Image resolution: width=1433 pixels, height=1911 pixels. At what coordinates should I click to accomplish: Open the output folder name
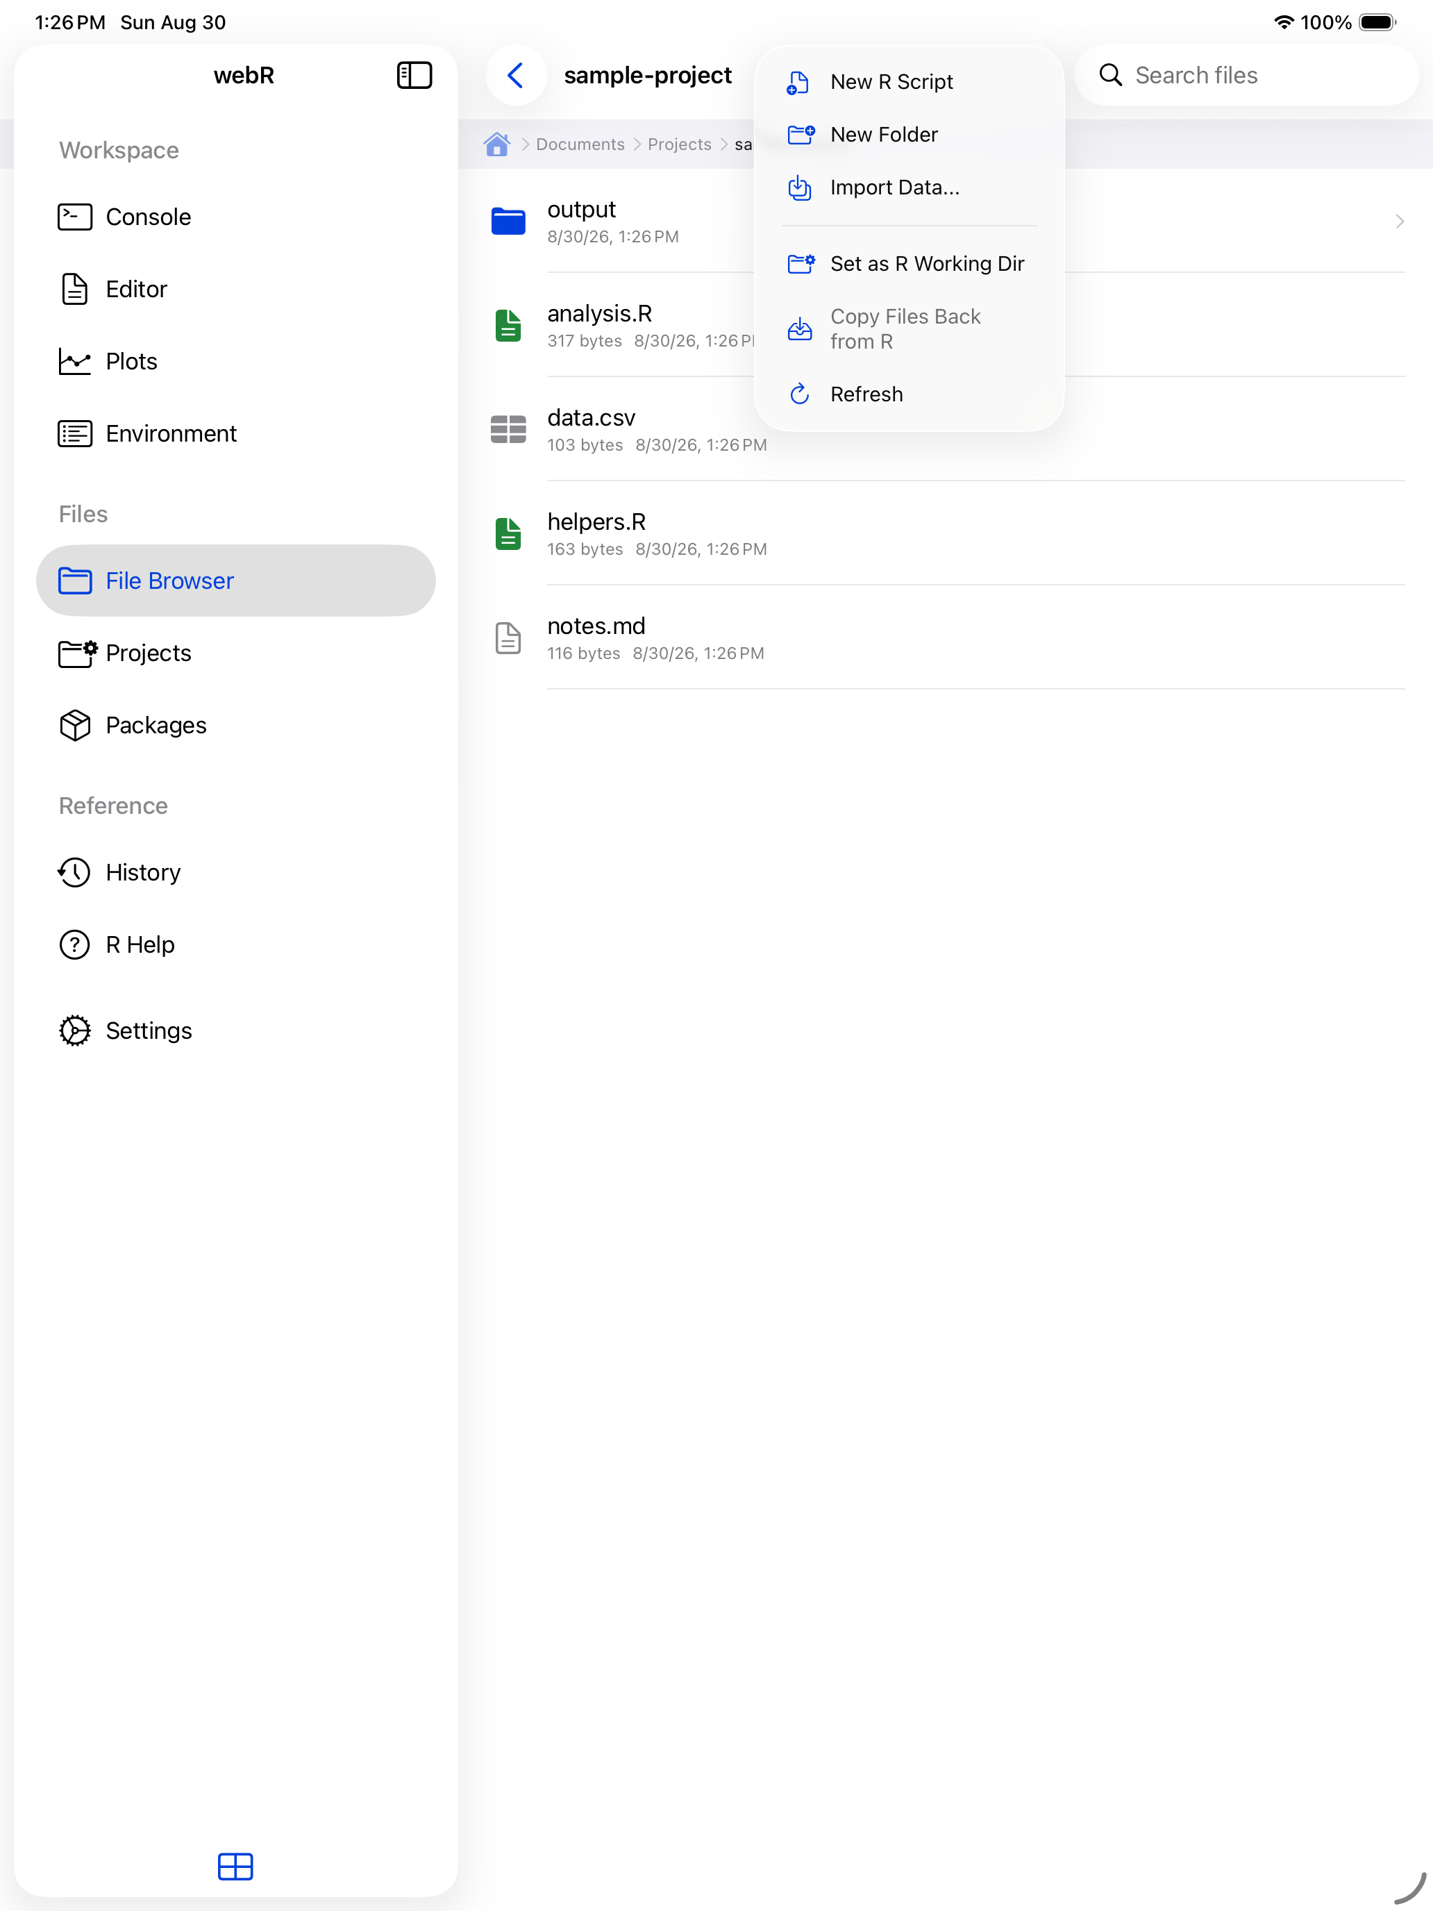click(x=581, y=210)
